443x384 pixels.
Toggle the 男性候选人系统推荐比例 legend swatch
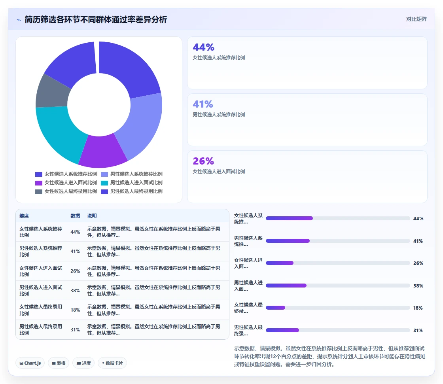coord(104,174)
